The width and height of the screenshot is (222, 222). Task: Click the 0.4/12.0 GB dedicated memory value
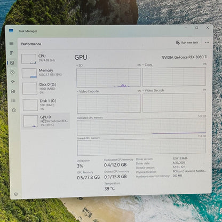coord(115,165)
